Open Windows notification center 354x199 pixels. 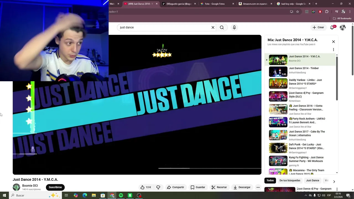(348, 195)
